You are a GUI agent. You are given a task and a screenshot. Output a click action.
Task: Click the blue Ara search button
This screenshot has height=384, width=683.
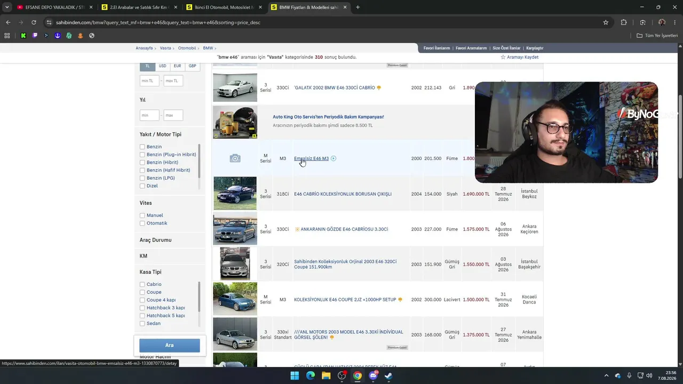click(x=170, y=345)
